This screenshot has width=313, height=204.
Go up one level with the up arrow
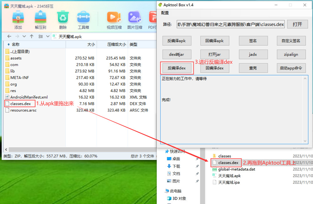point(32,37)
